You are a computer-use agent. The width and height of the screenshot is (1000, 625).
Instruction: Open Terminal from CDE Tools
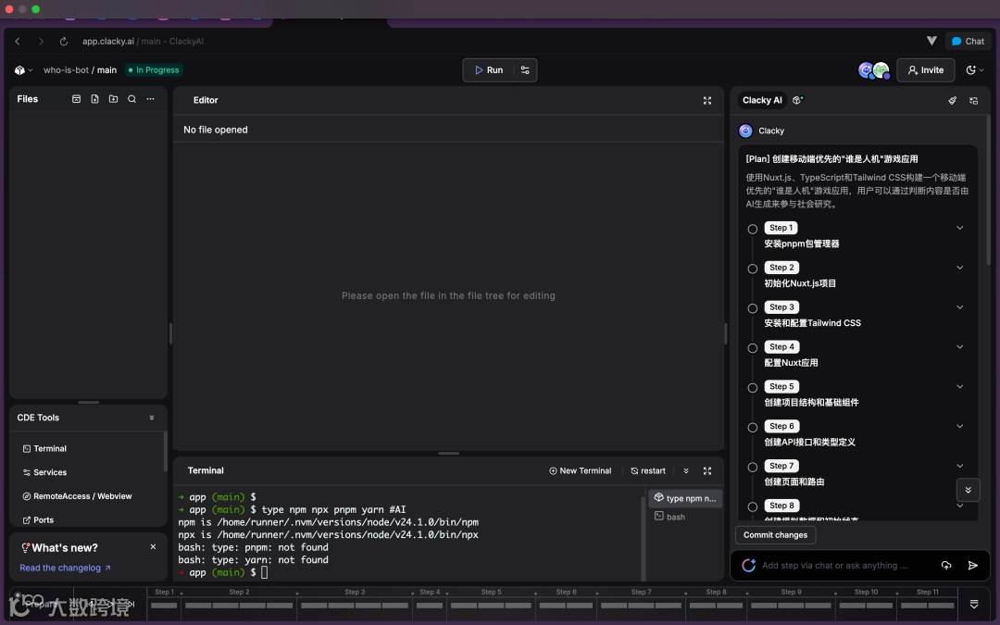[44, 449]
